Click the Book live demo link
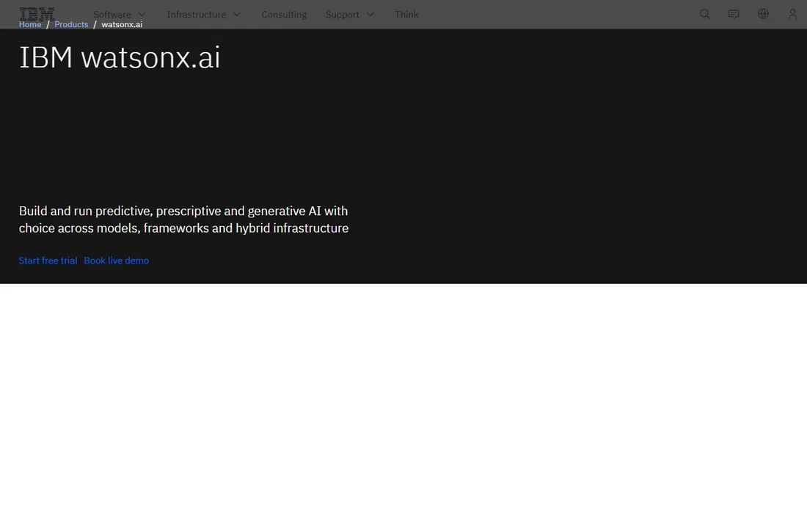The width and height of the screenshot is (807, 505). tap(117, 261)
